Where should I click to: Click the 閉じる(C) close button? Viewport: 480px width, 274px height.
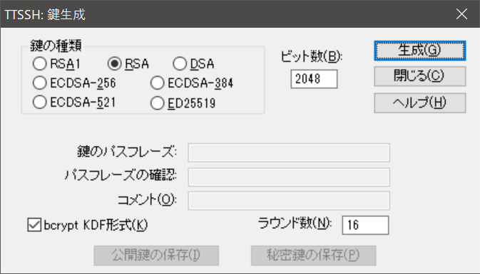(419, 76)
